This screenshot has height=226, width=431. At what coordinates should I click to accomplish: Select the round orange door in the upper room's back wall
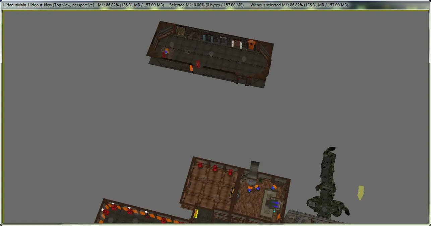251,45
